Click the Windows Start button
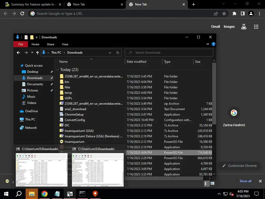Viewport: 265px width, 199px height. coord(6,194)
